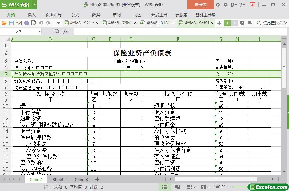Viewport: 289px width, 191px height.
Task: Click the open folder icon in toolbar
Action: click(x=4, y=23)
